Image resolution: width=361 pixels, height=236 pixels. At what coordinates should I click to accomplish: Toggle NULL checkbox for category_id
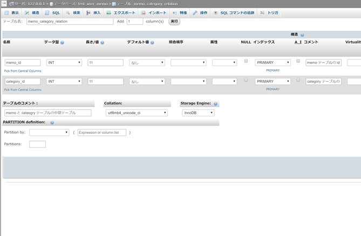pos(246,80)
